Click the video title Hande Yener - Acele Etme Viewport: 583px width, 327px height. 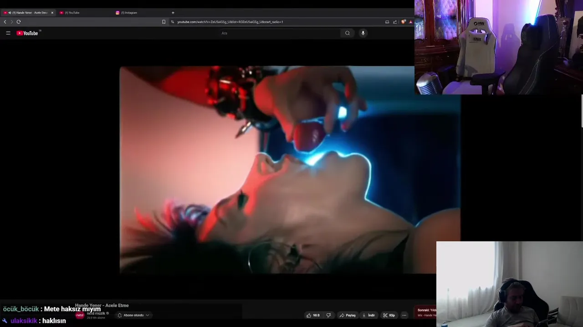[102, 306]
